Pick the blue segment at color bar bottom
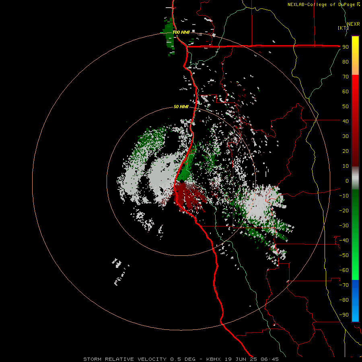 click(355, 301)
